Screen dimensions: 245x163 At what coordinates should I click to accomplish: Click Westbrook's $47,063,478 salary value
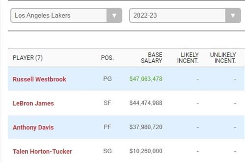[x=146, y=79]
